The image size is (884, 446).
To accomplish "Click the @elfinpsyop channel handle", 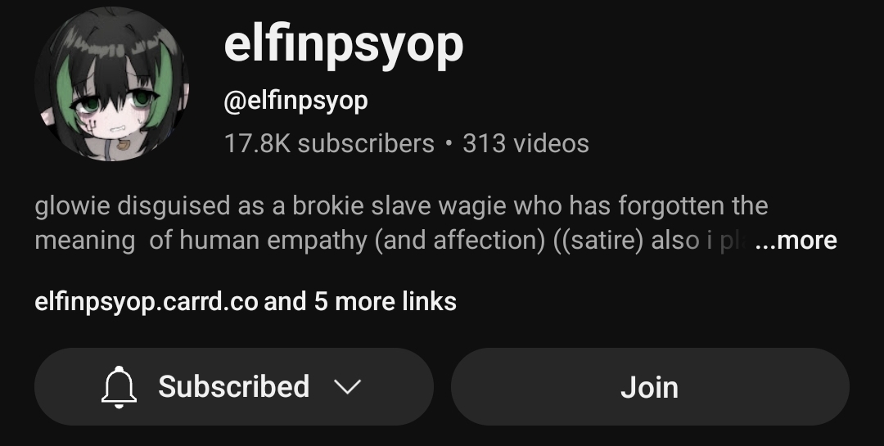I will (x=296, y=102).
